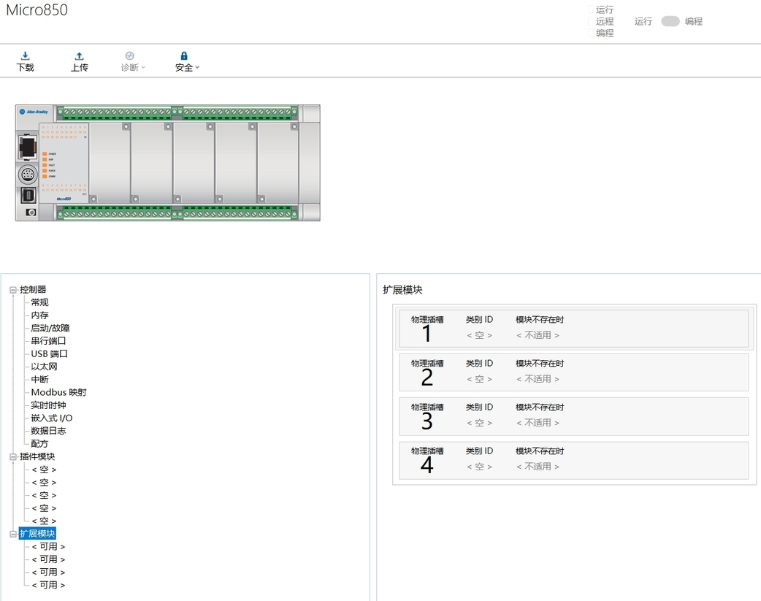Click the 扩展模块 panel heading

[403, 290]
